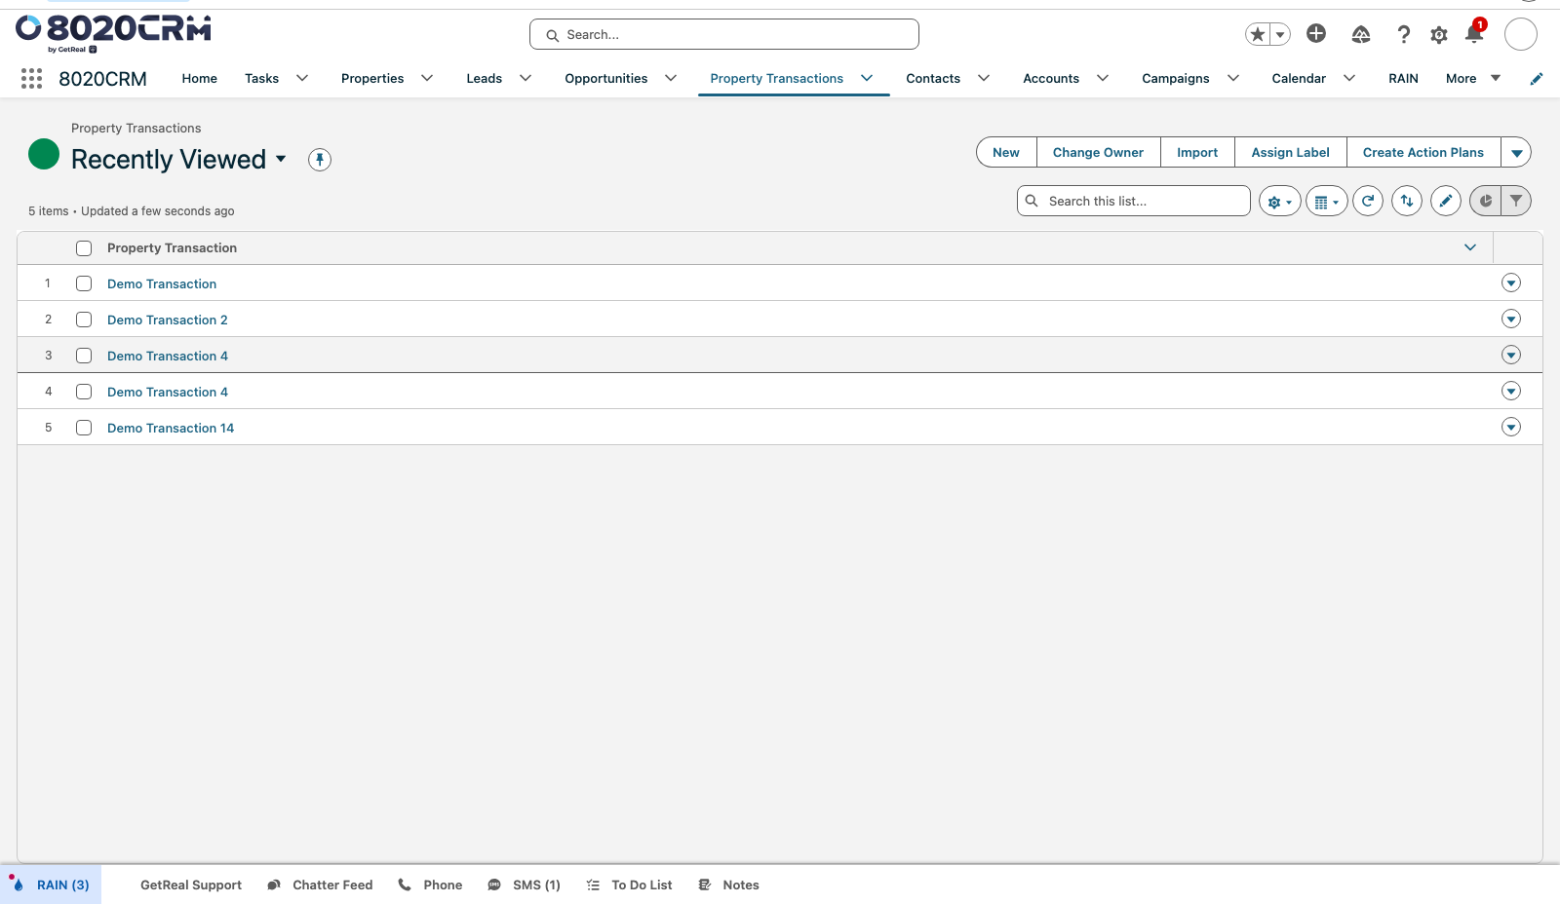This screenshot has width=1560, height=904.
Task: Open the list view controls gear
Action: pos(1279,202)
